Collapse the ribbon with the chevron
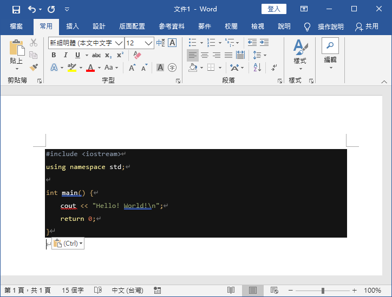The width and height of the screenshot is (392, 297). pos(384,82)
